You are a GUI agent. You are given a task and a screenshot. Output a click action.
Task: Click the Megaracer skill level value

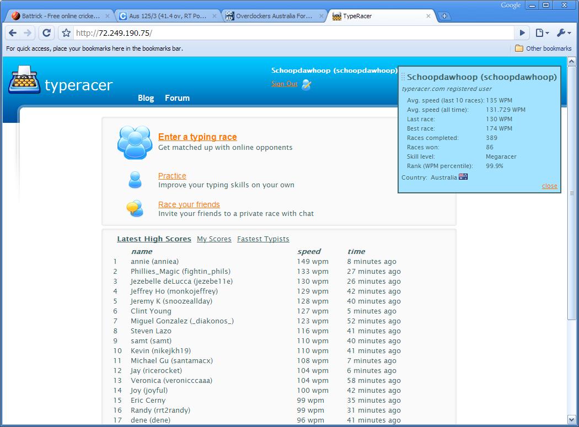(x=501, y=156)
